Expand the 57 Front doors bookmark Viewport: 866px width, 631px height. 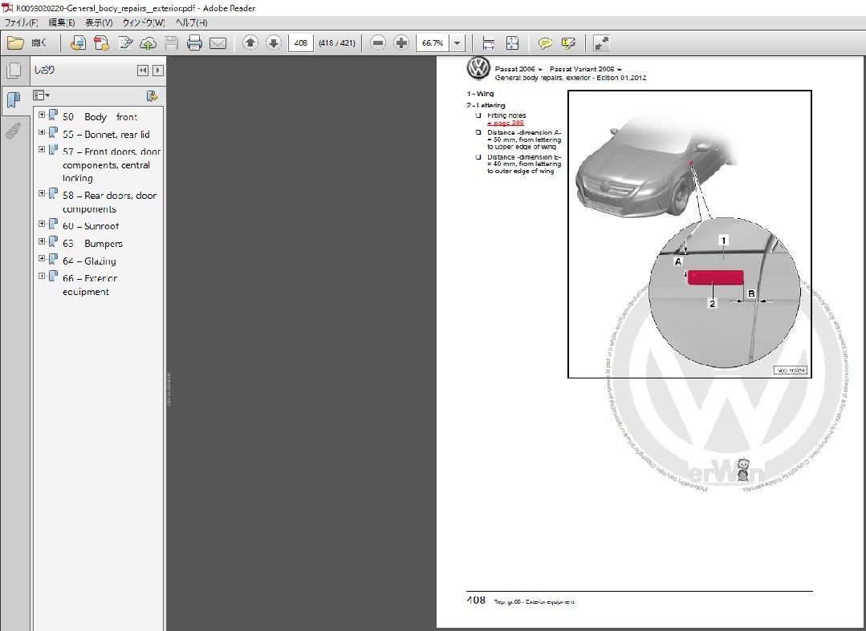tap(42, 149)
